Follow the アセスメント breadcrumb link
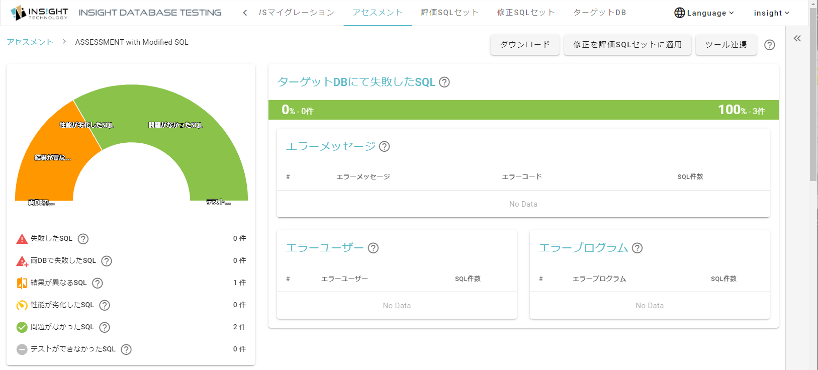The image size is (818, 370). 30,42
